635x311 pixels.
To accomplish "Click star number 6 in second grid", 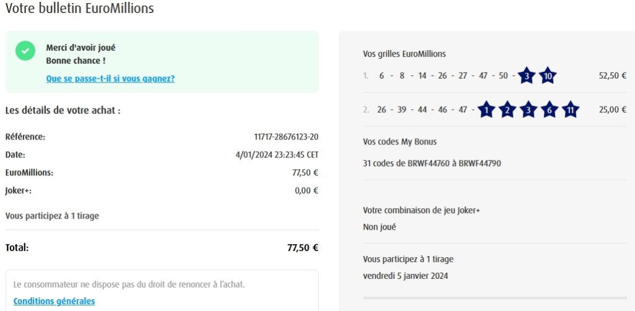I will (x=549, y=110).
